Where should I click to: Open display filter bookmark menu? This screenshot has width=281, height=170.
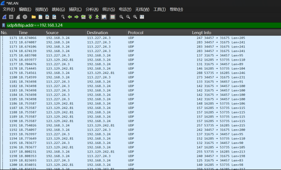pyautogui.click(x=3, y=25)
